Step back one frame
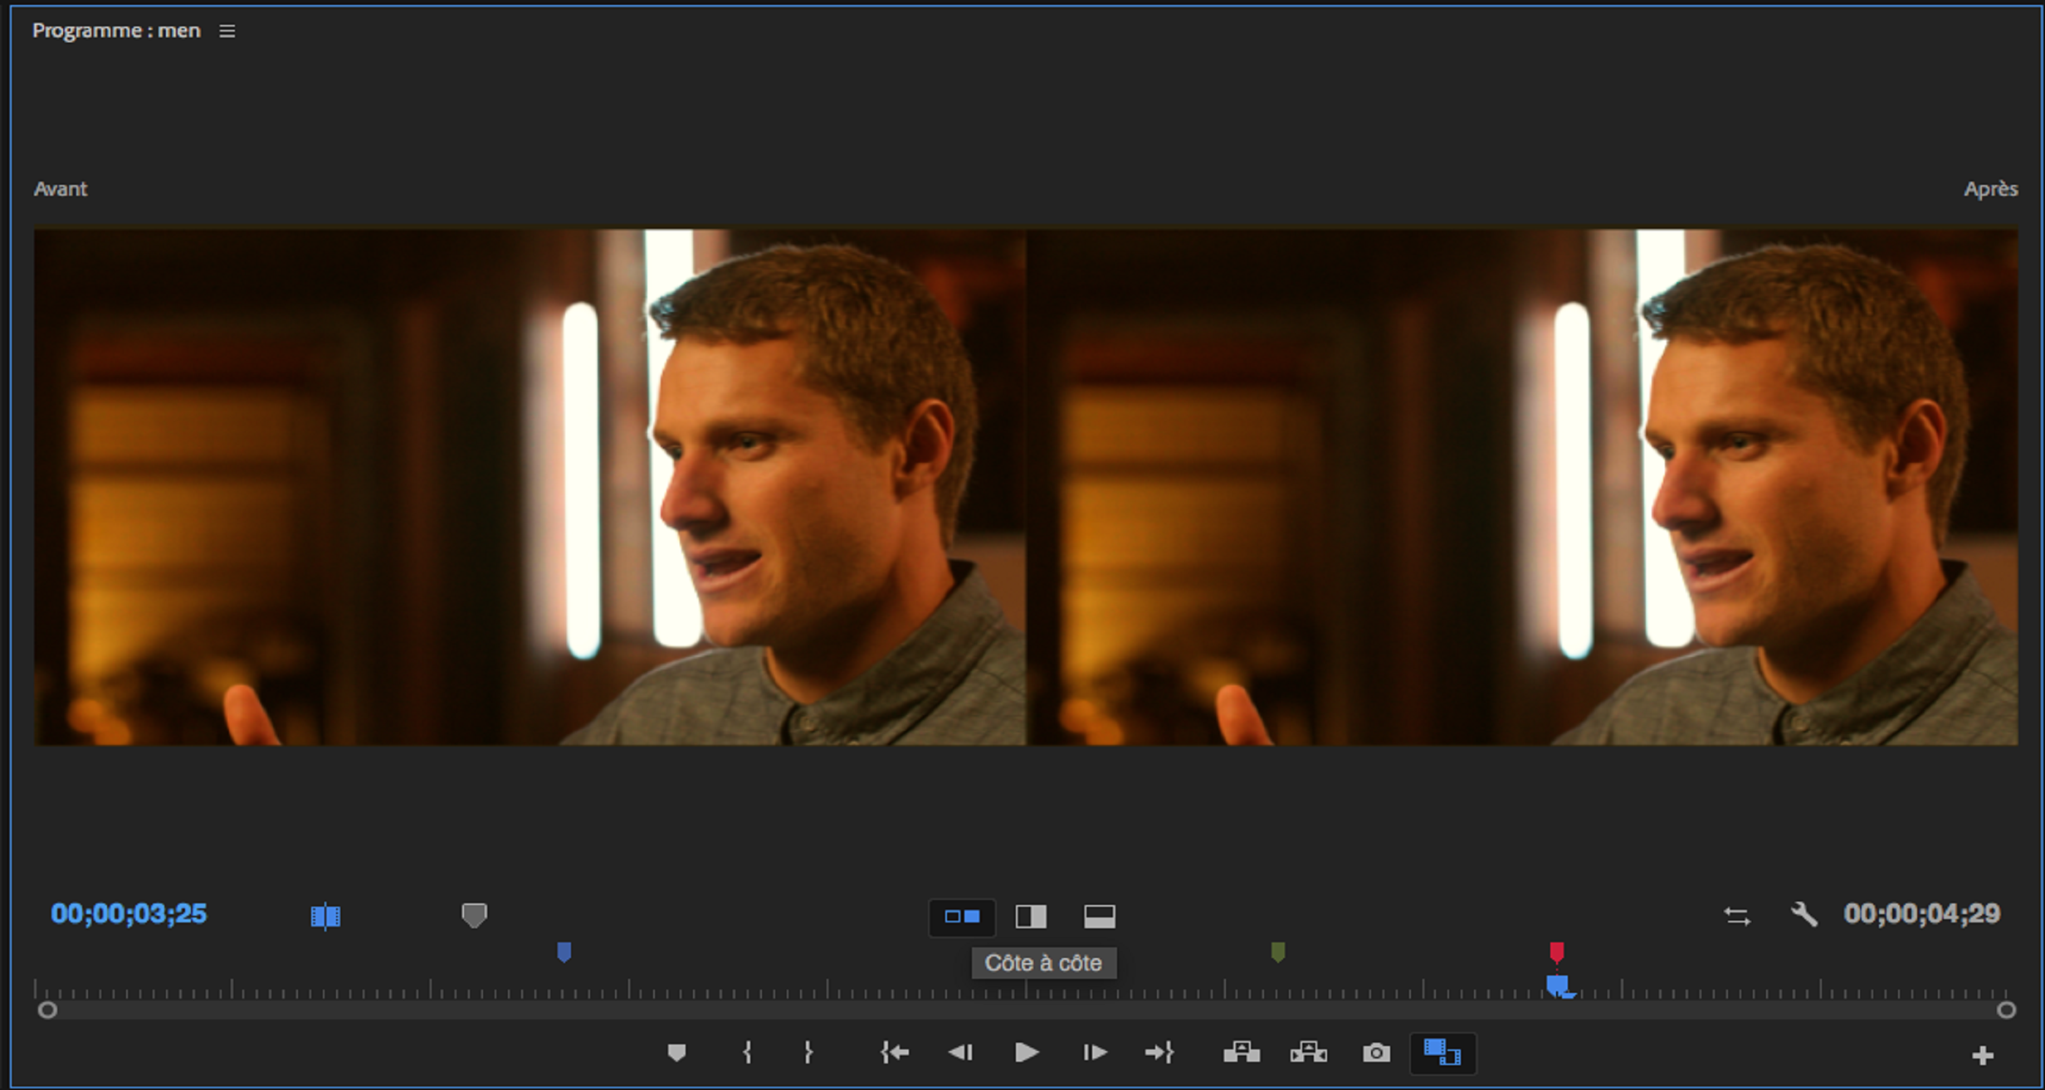 point(960,1053)
